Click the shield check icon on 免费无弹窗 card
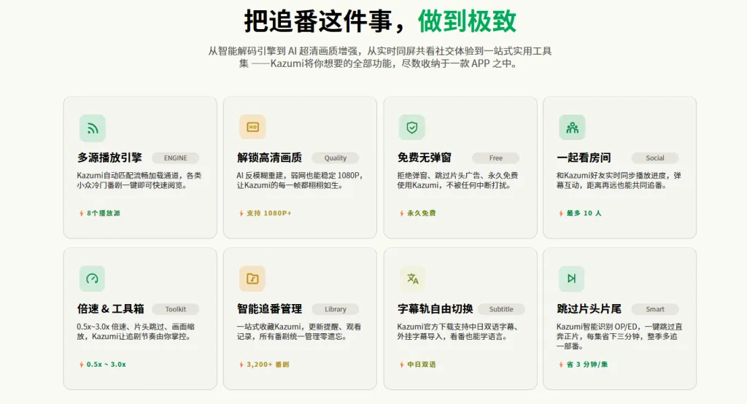 pyautogui.click(x=412, y=127)
